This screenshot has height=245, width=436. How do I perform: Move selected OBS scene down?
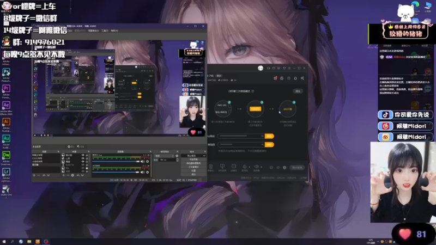48,175
